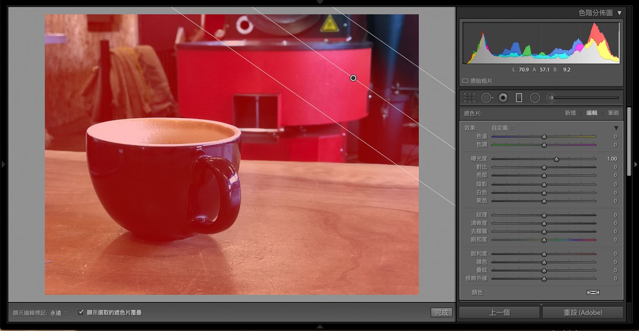Image resolution: width=639 pixels, height=331 pixels.
Task: Click the A 57.1 readout under the histogram
Action: pos(542,69)
